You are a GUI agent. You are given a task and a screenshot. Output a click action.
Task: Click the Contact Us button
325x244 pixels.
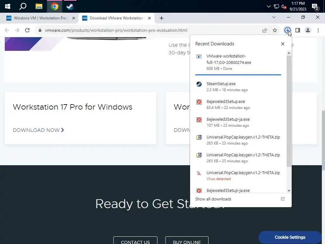tap(135, 241)
